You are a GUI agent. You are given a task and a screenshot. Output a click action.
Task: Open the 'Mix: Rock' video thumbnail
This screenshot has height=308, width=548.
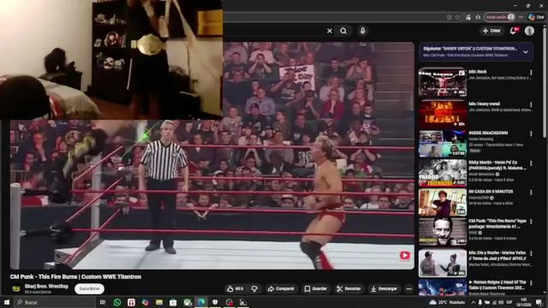click(443, 82)
